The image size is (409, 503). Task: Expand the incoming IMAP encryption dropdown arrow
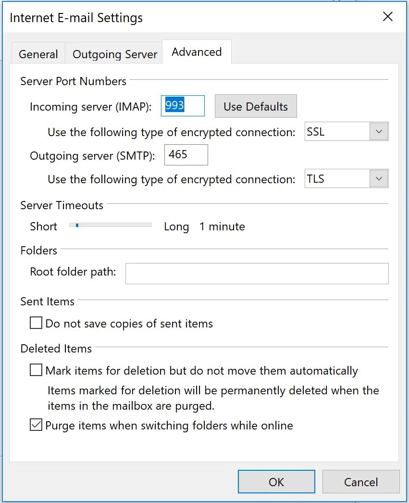click(x=379, y=131)
